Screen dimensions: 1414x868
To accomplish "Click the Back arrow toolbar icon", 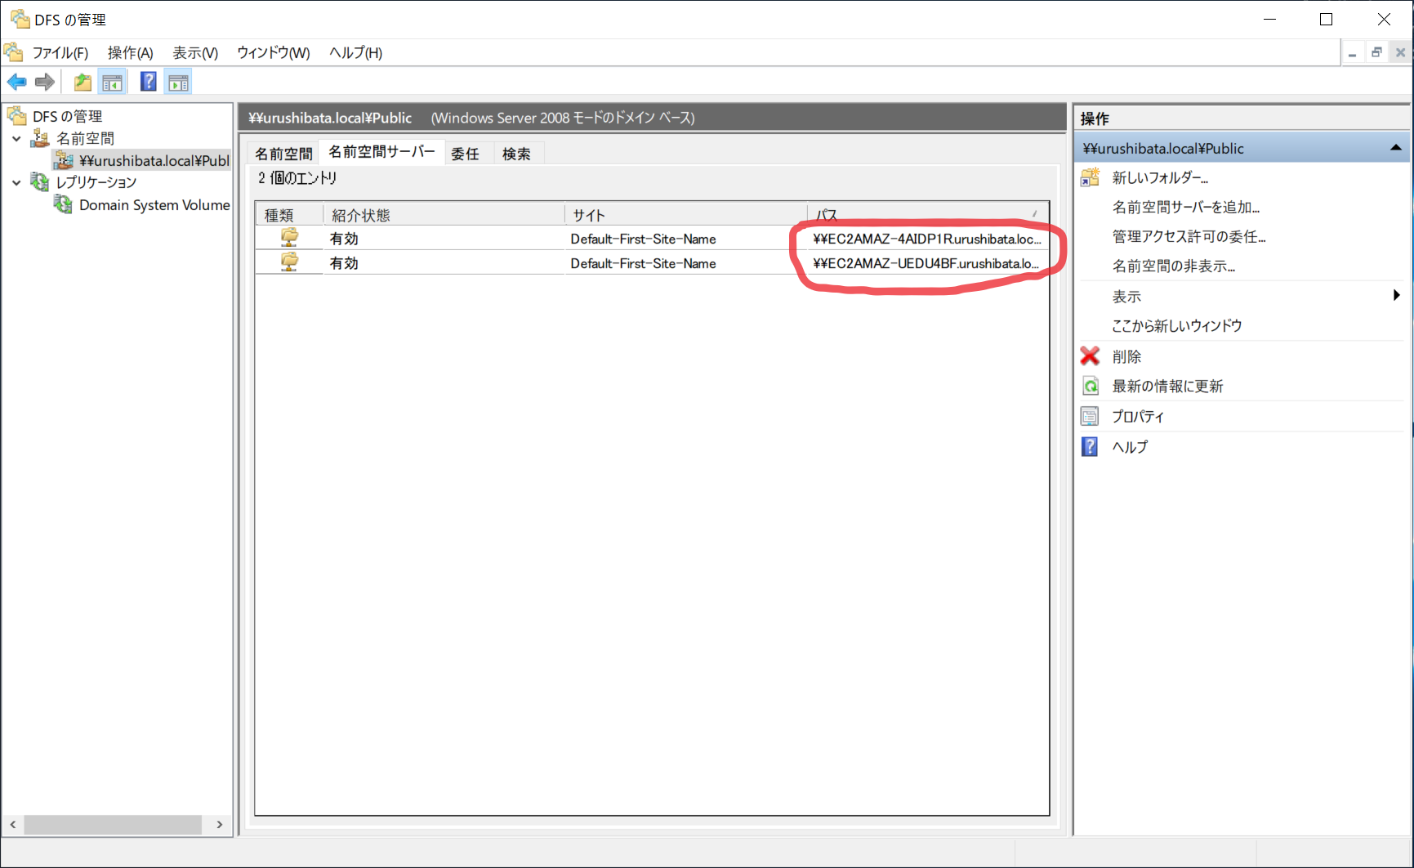I will (x=16, y=82).
